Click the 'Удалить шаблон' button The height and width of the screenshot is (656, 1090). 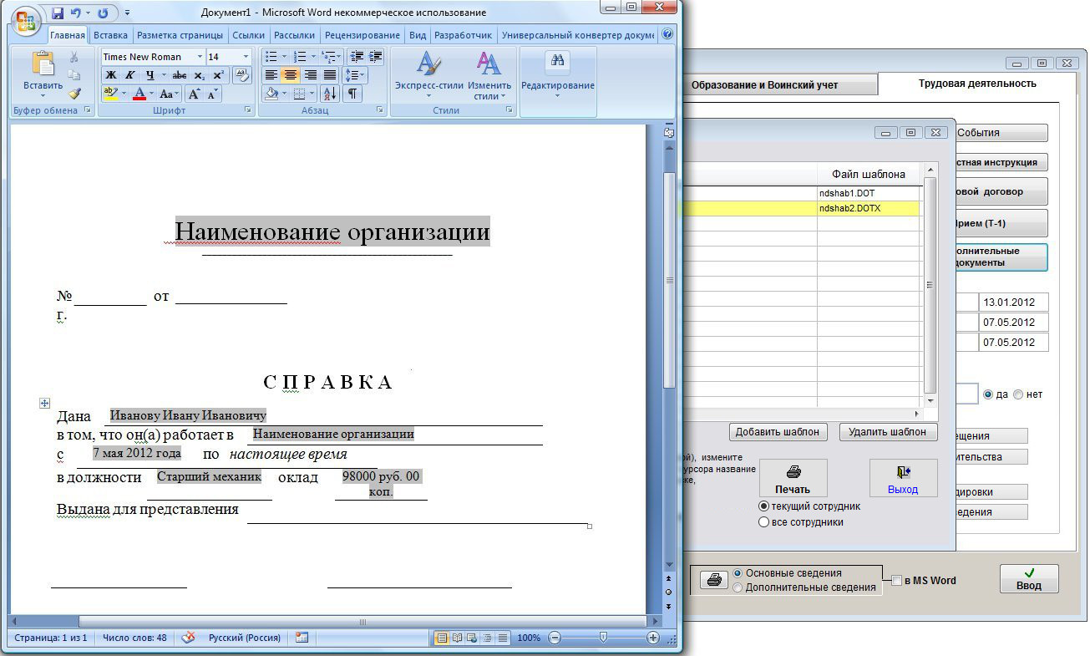point(888,432)
